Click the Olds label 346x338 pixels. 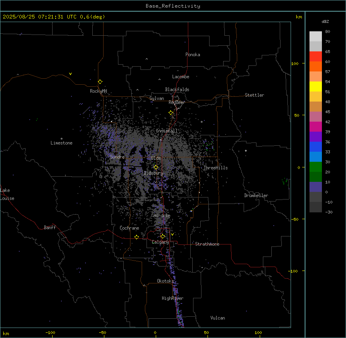point(156,158)
